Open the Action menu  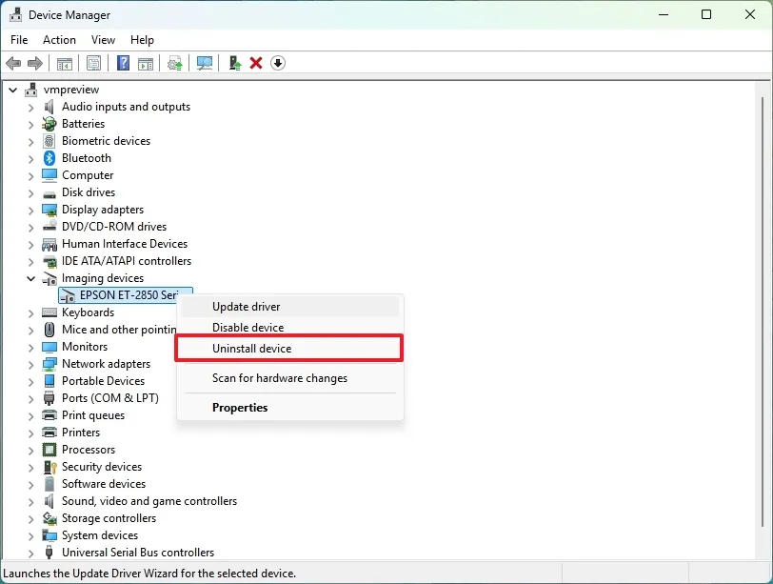(59, 40)
